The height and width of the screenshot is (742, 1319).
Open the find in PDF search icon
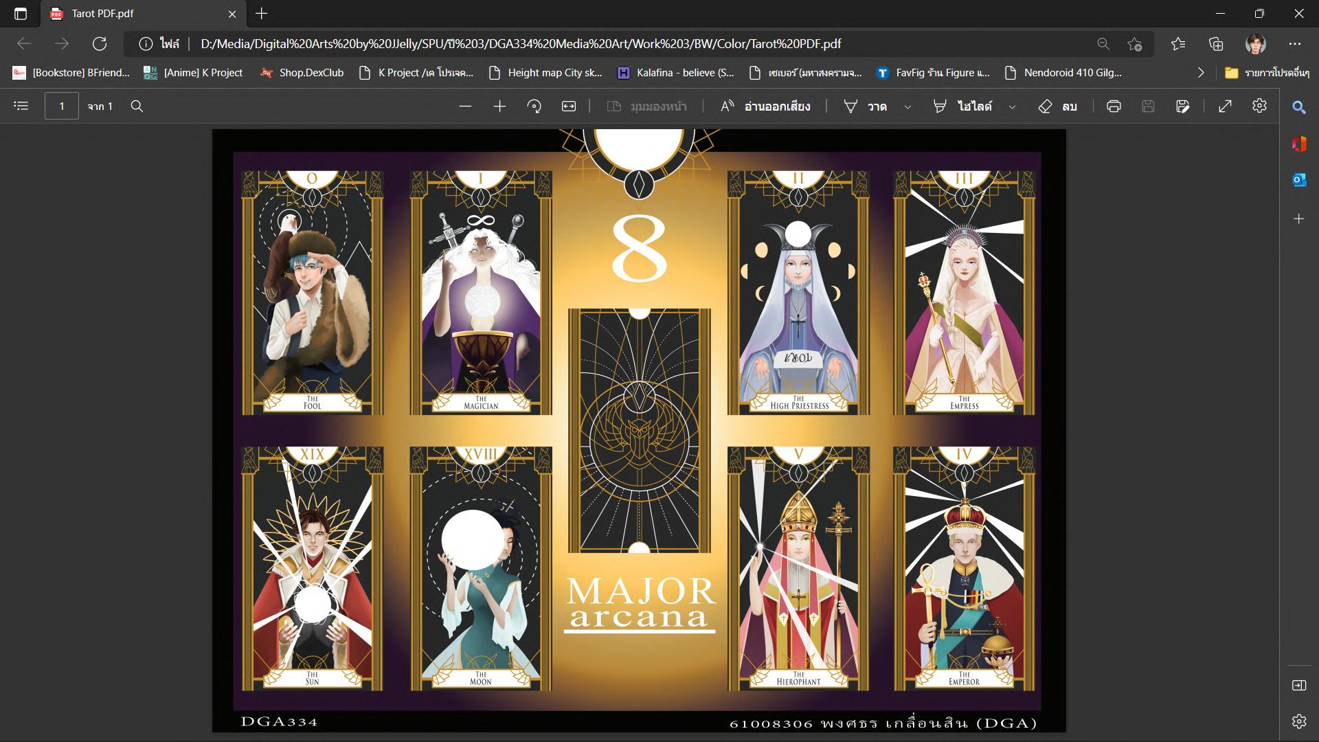point(137,106)
